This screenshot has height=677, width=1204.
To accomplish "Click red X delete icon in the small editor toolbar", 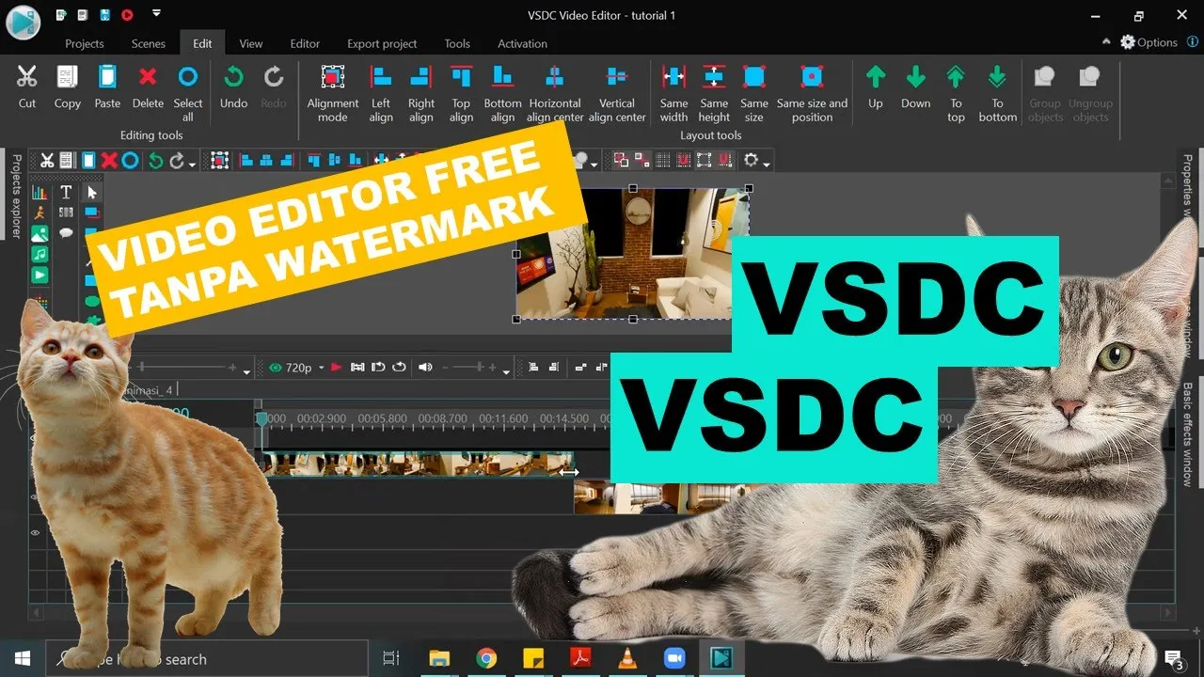I will 109,161.
